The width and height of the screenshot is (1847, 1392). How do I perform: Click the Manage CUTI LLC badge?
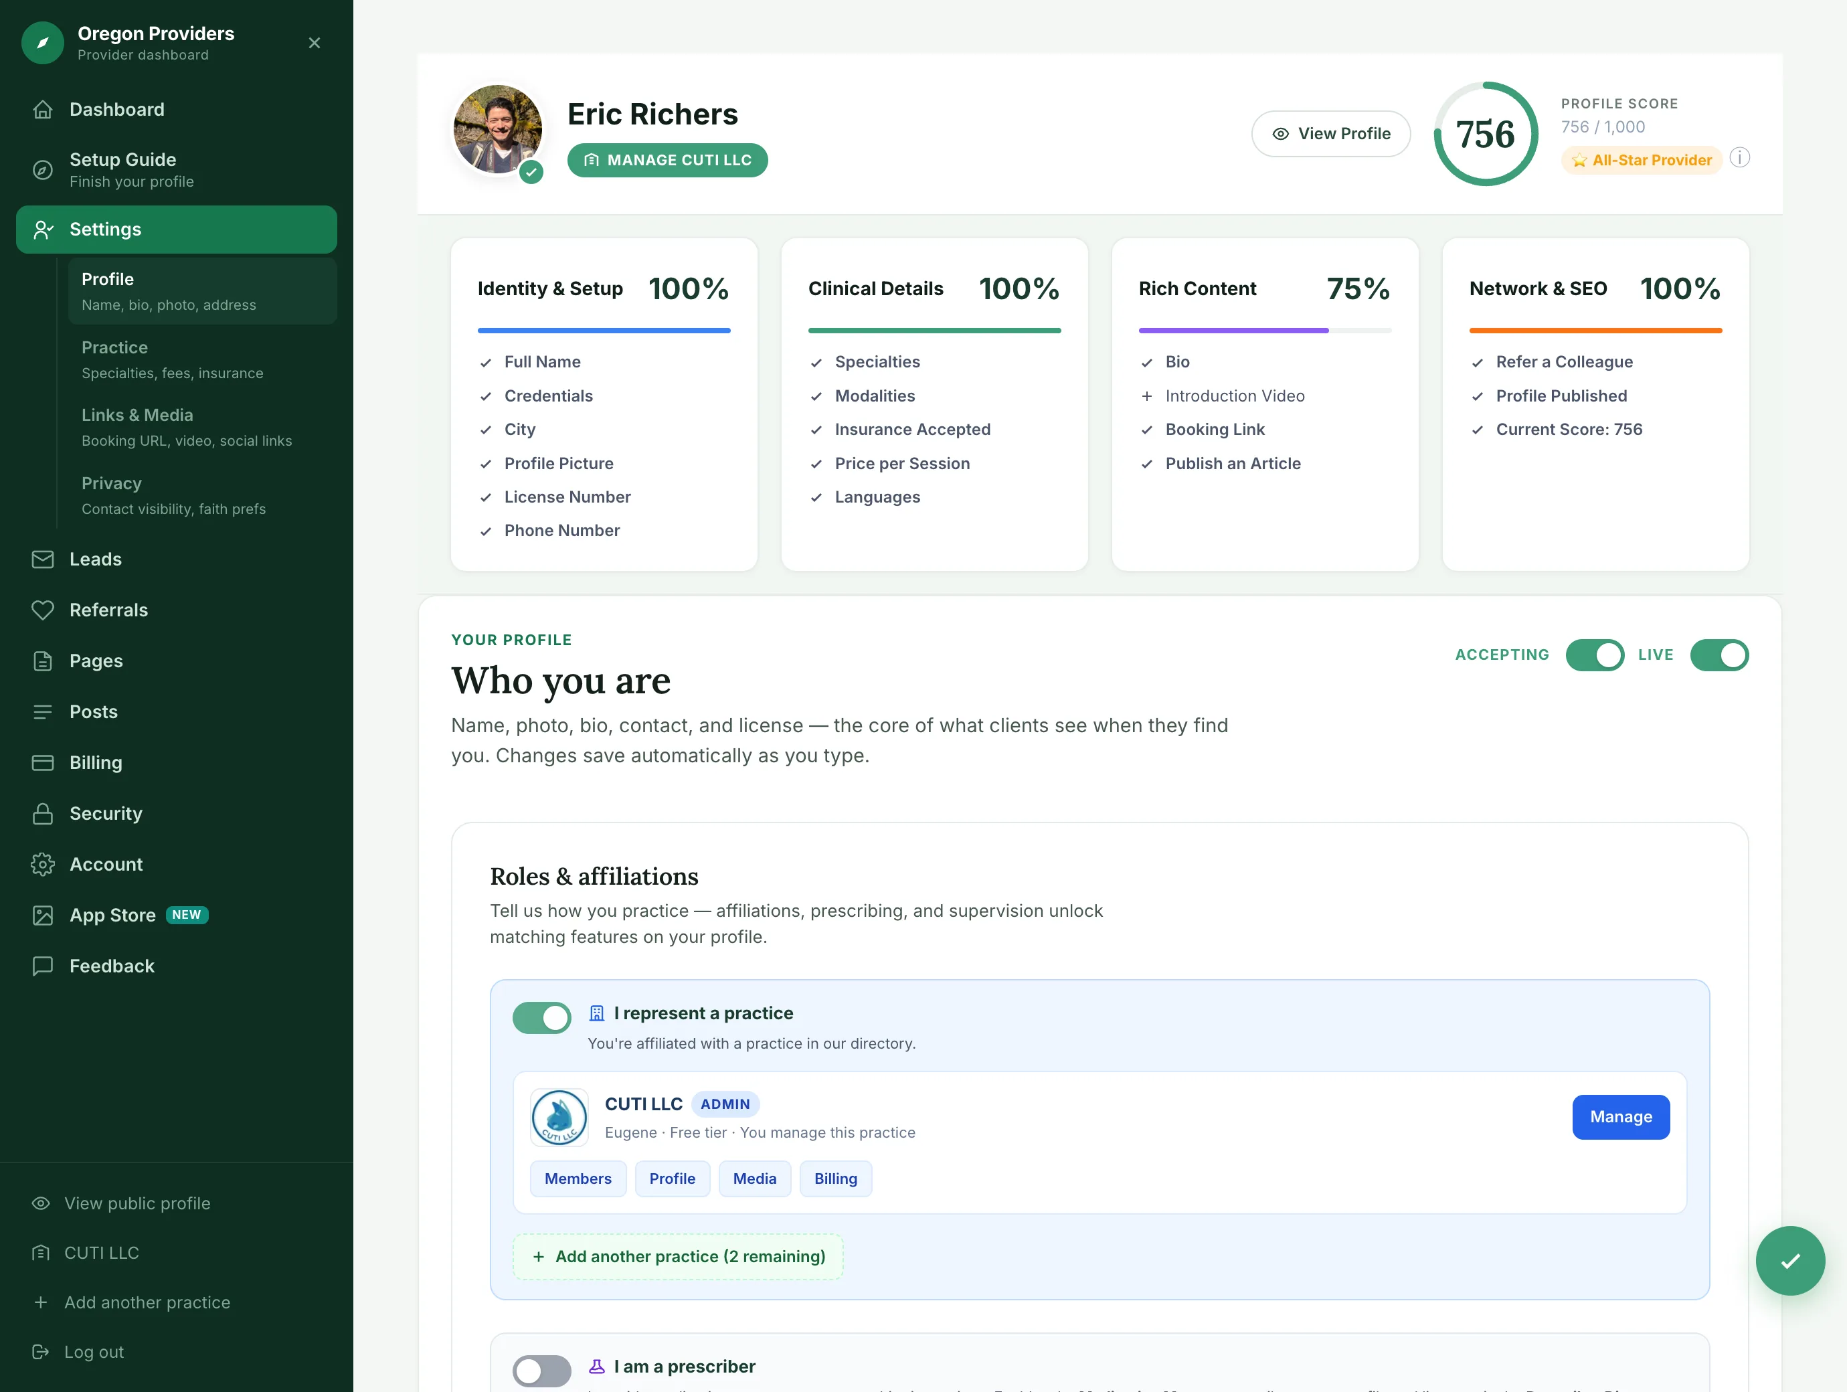(667, 161)
